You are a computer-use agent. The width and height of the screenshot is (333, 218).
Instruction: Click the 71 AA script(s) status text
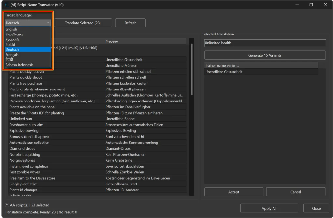[x=27, y=205]
